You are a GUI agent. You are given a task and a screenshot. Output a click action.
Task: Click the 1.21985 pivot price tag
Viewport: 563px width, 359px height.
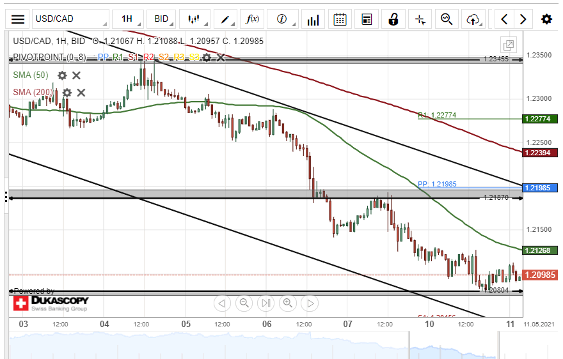click(x=540, y=188)
